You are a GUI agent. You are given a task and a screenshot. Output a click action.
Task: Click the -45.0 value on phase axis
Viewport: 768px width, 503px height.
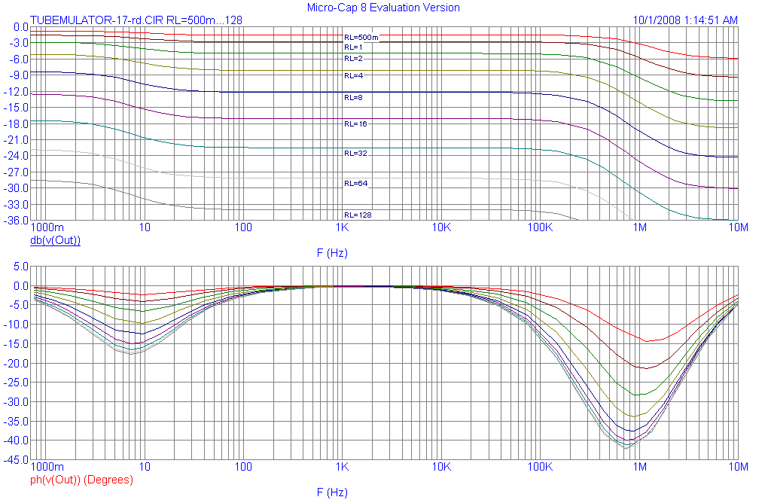15,459
